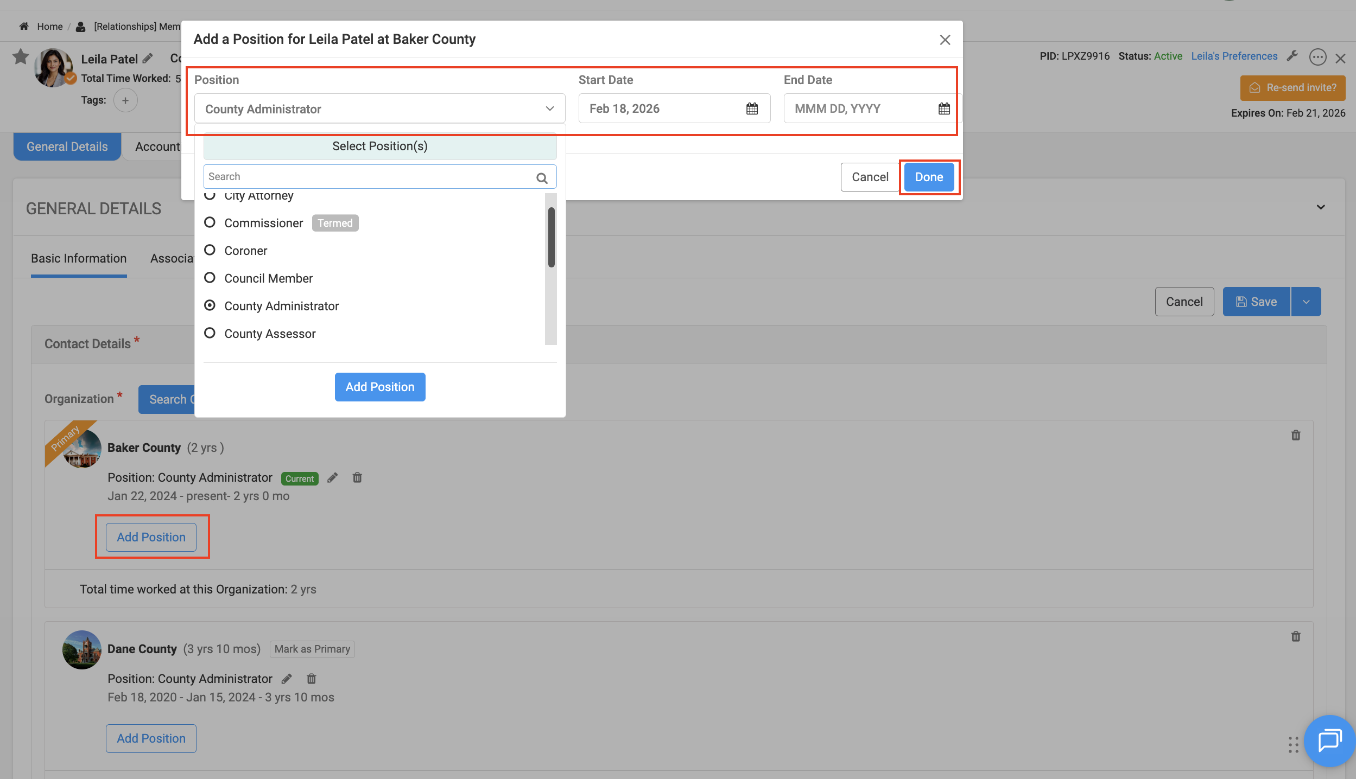The width and height of the screenshot is (1356, 779).
Task: Edit Baker County position with pencil icon
Action: tap(333, 477)
